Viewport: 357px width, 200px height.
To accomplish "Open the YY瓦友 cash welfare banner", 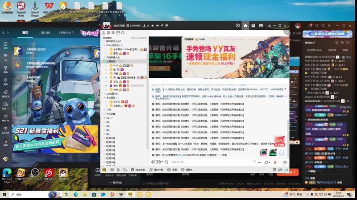I will pos(235,57).
